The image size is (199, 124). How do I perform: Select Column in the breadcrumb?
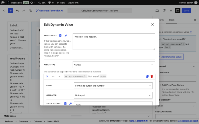pyautogui.click(x=37, y=121)
